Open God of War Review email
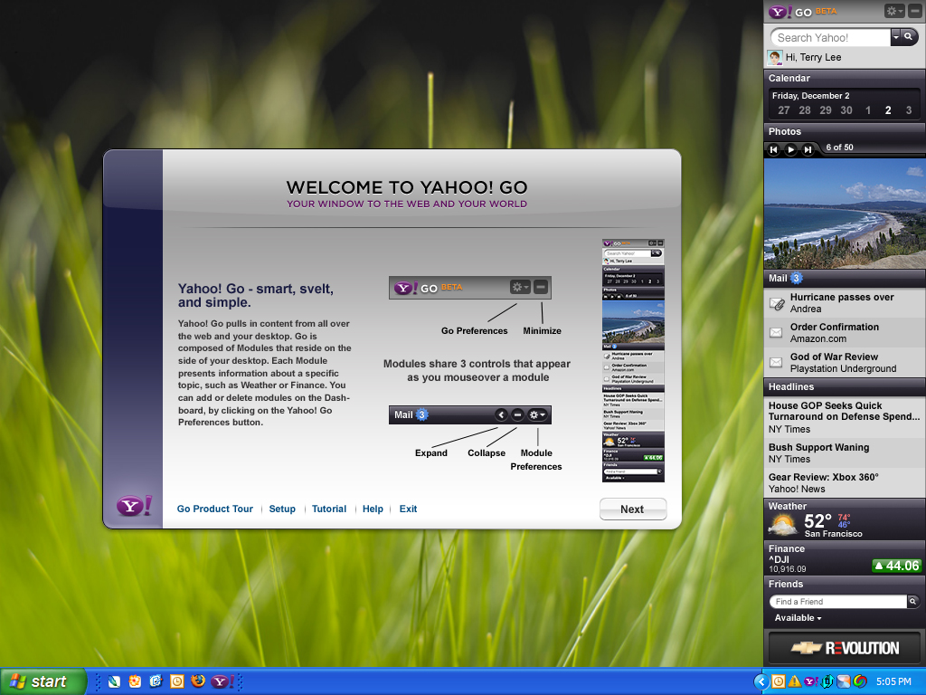This screenshot has width=926, height=695. click(x=845, y=362)
